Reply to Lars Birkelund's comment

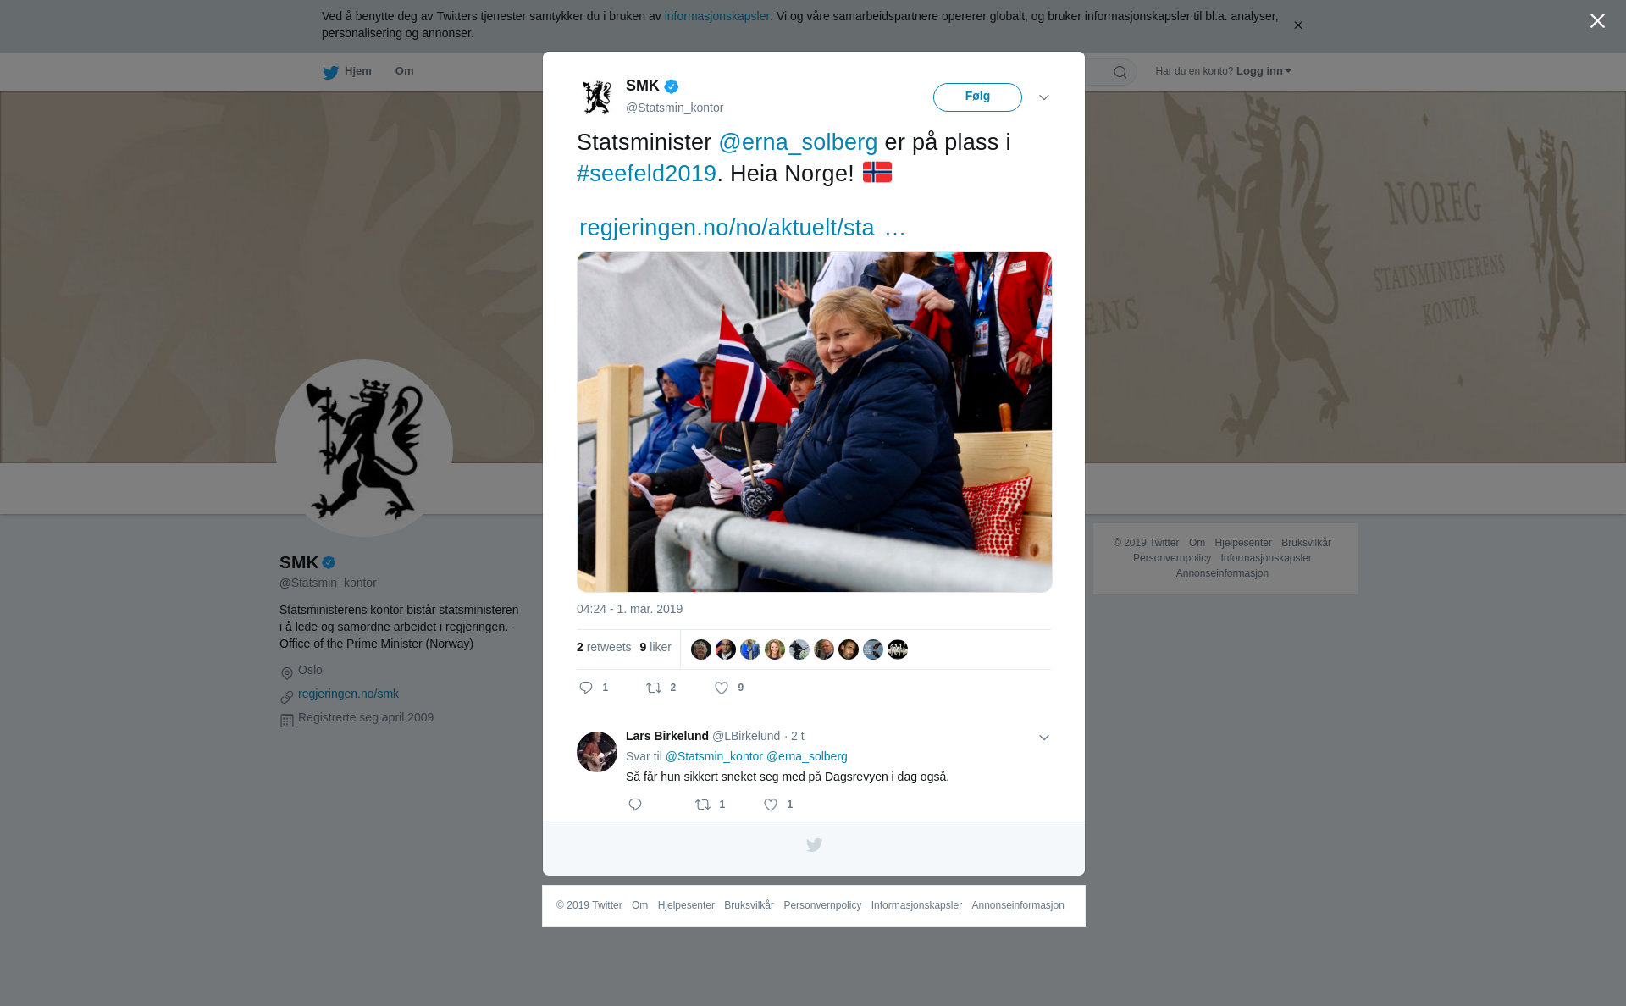pos(635,804)
